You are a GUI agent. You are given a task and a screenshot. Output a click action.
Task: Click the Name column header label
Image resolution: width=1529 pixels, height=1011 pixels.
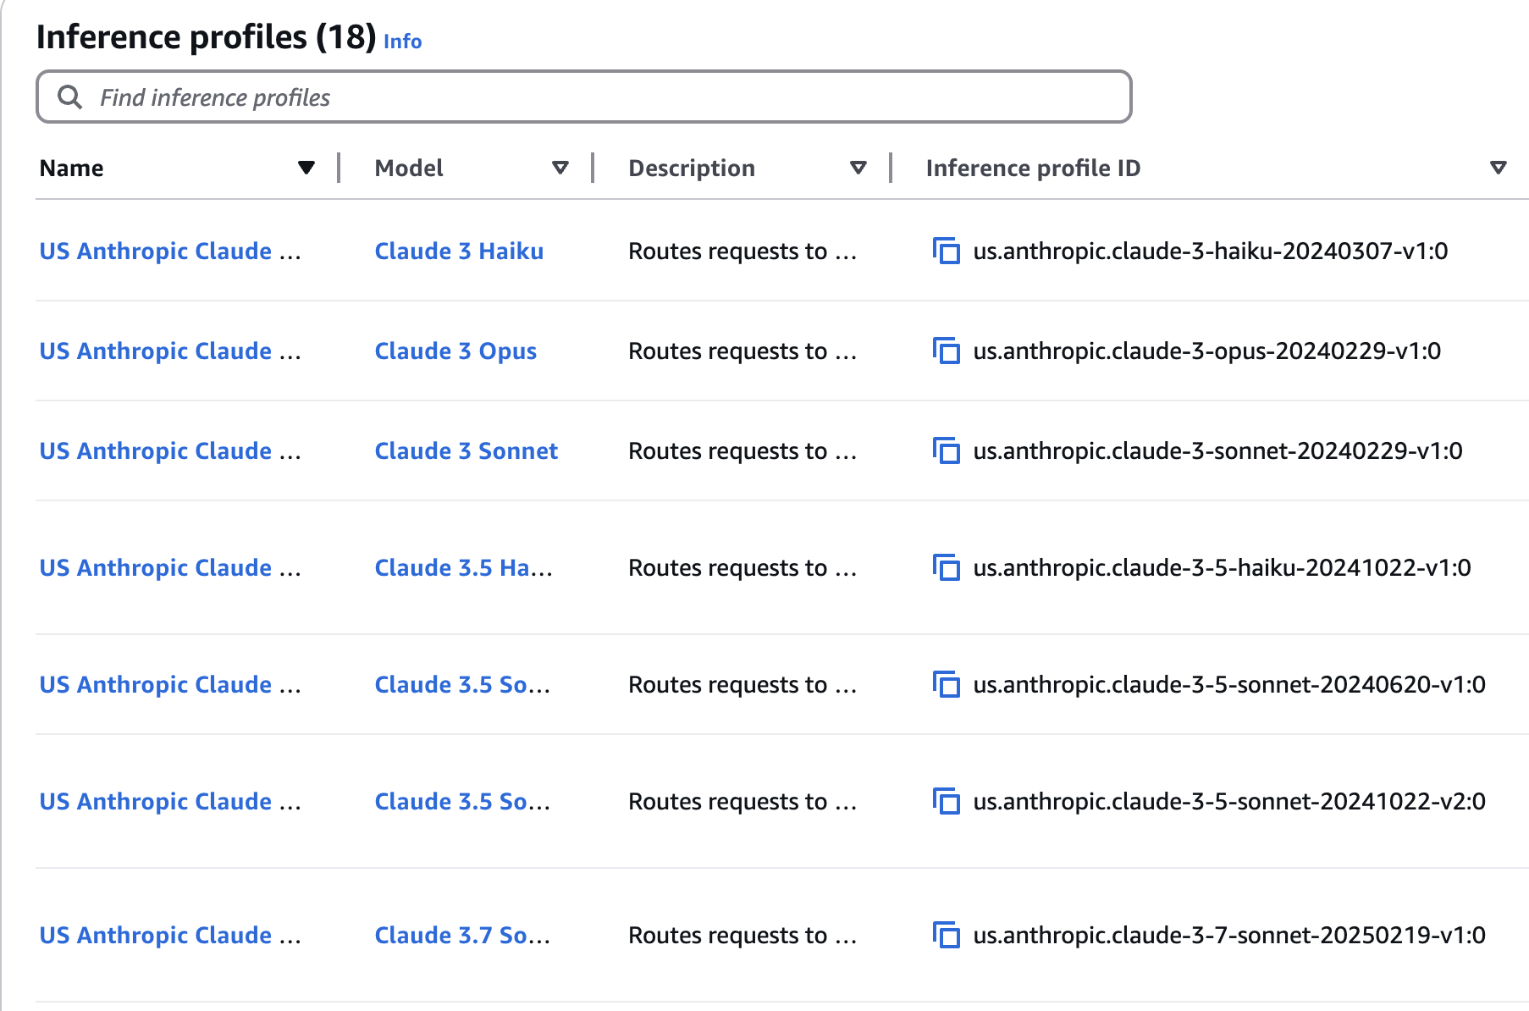coord(71,168)
